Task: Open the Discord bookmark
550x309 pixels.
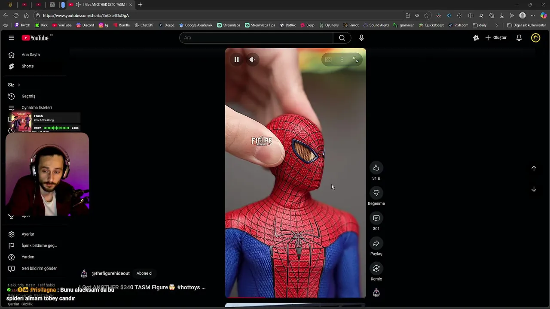Action: point(85,25)
